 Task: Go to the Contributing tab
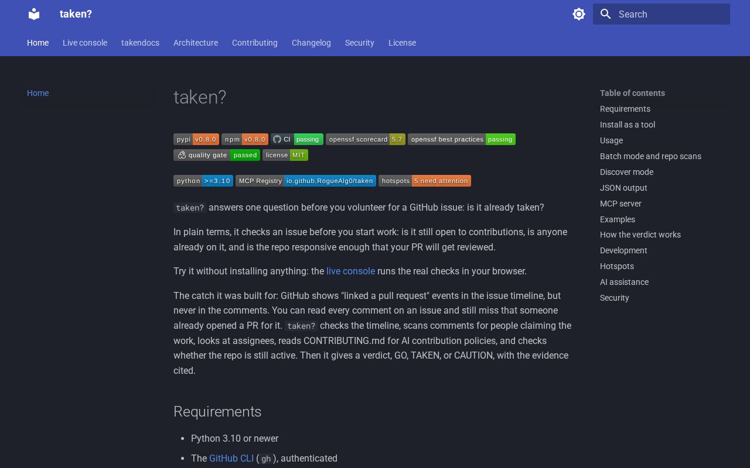(x=255, y=43)
